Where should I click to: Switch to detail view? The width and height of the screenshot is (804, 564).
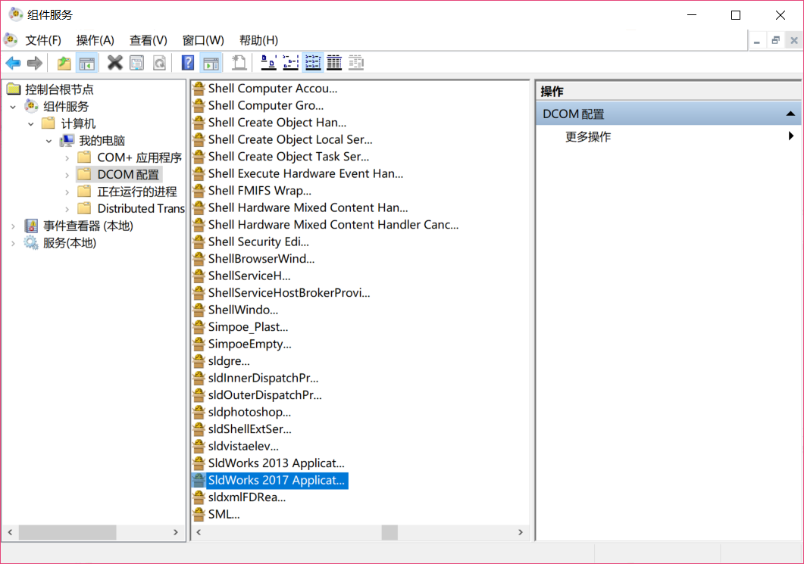coord(334,63)
